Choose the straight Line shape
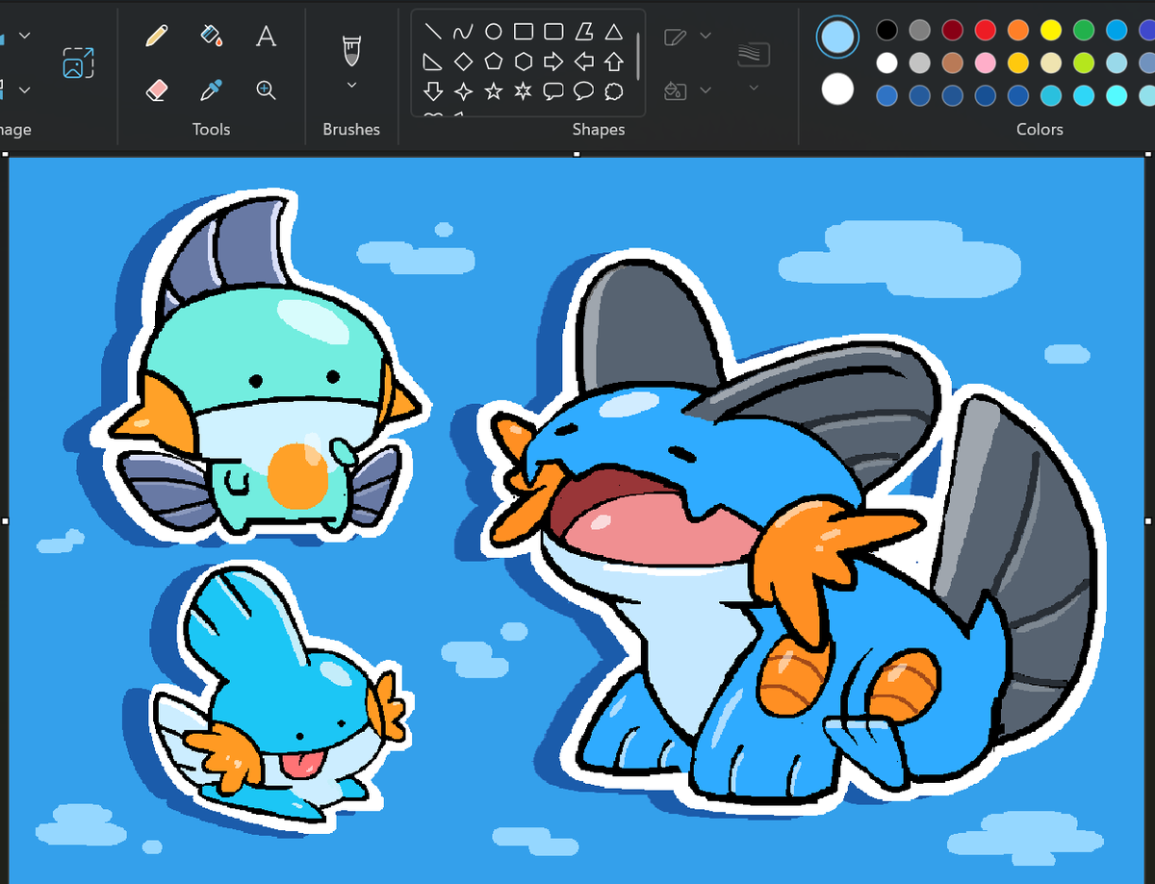The height and width of the screenshot is (884, 1155). (433, 32)
